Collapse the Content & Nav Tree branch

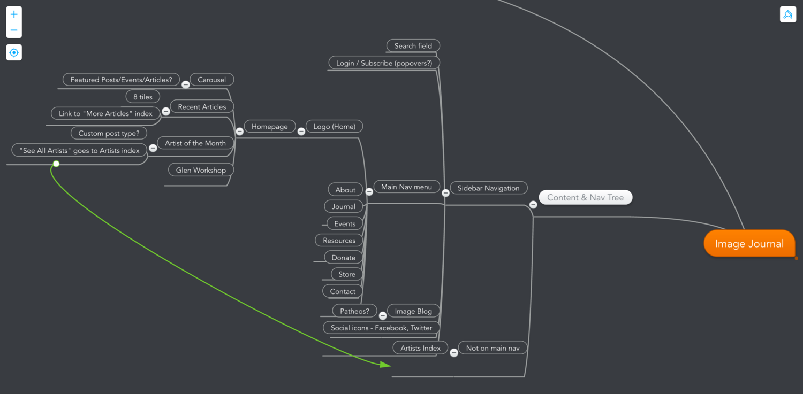point(533,204)
